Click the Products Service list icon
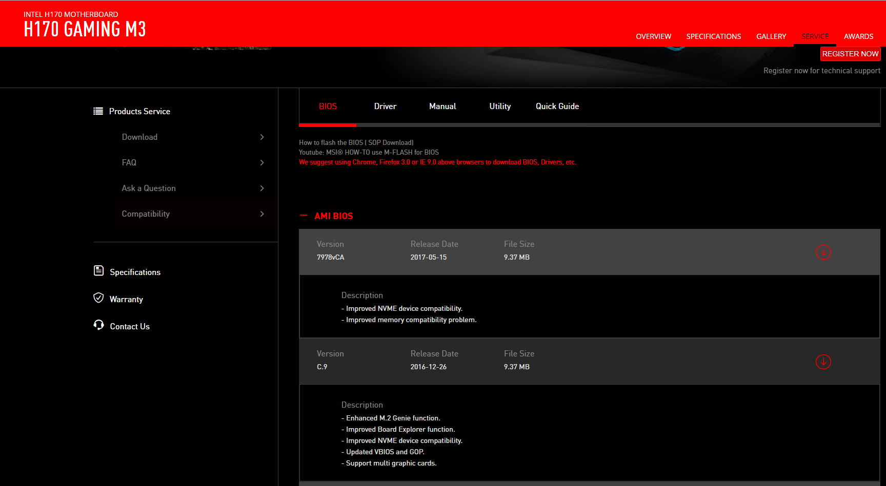Image resolution: width=886 pixels, height=486 pixels. (x=98, y=111)
